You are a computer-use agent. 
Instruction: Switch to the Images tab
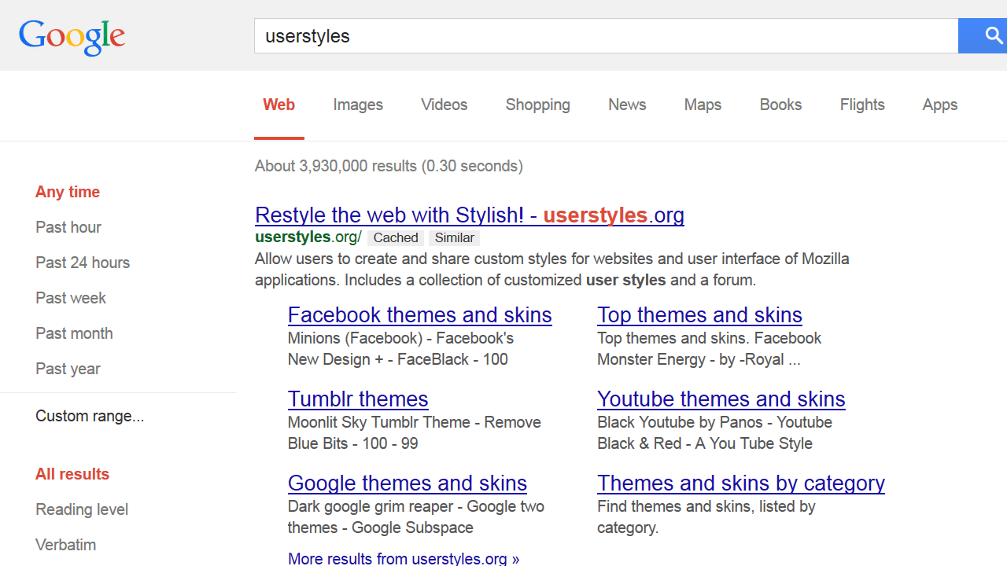point(357,105)
